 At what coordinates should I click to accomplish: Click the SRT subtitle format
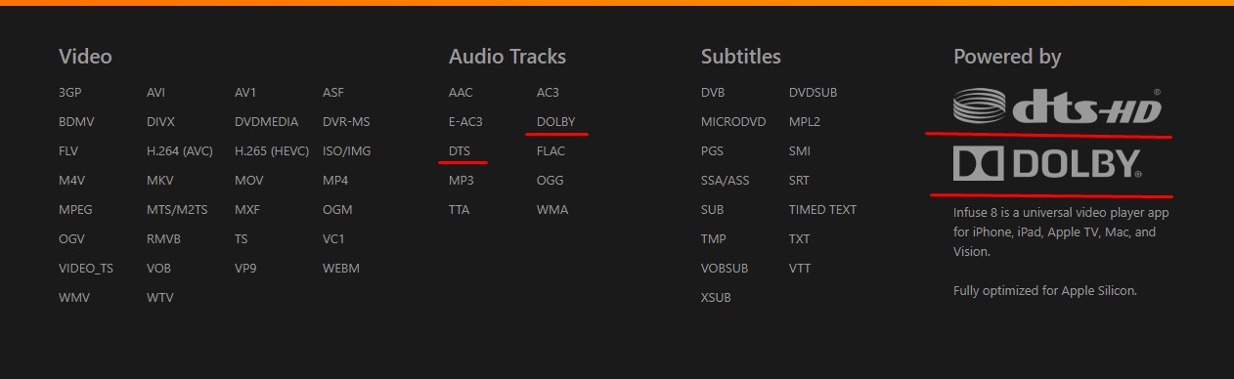pyautogui.click(x=799, y=181)
